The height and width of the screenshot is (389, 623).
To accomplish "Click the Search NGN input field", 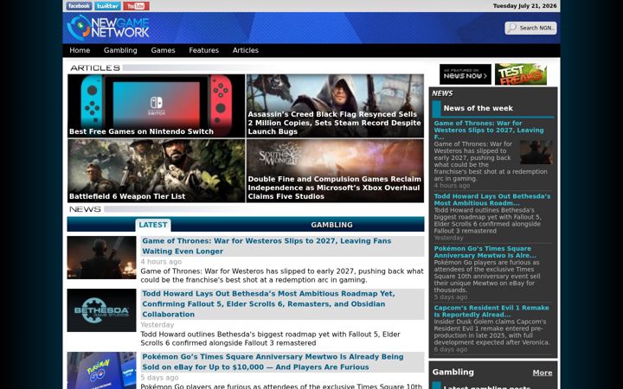I will click(x=530, y=28).
